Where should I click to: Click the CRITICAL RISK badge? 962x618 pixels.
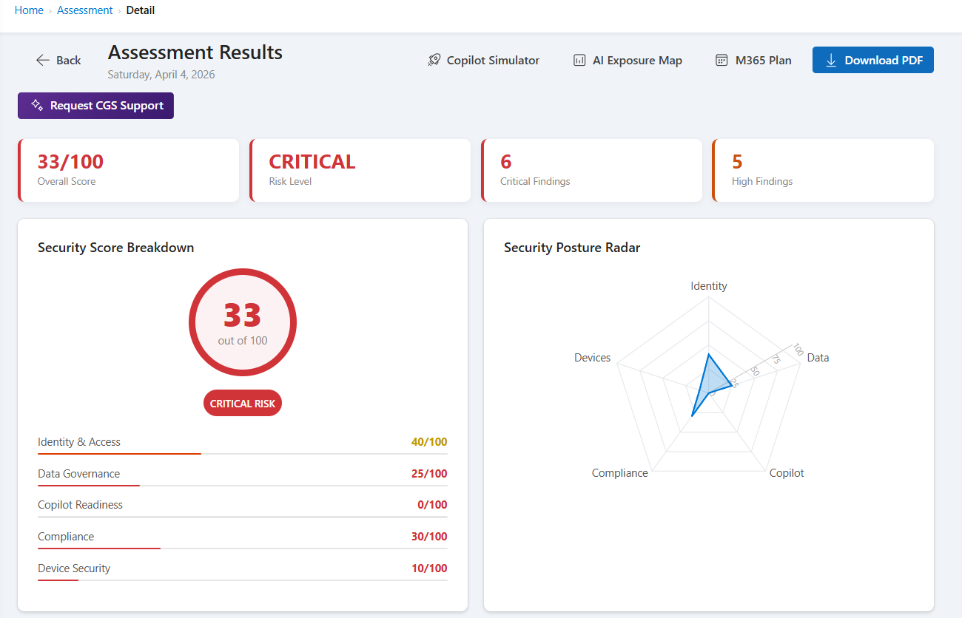(x=242, y=403)
